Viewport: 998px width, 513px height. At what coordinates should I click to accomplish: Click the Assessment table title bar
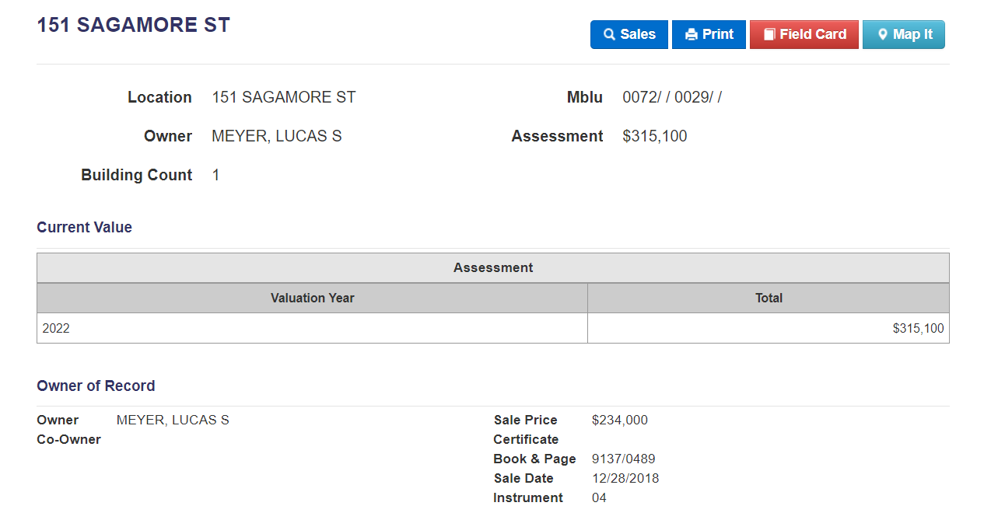point(492,267)
